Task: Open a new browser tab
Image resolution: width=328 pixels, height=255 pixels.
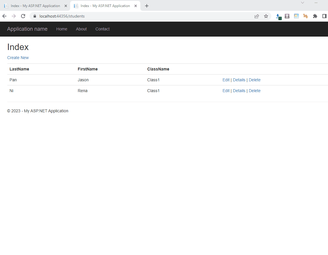Action: click(146, 6)
